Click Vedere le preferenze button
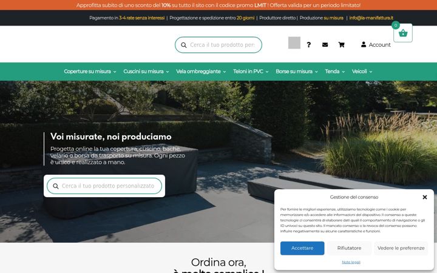The image size is (437, 273). pyautogui.click(x=401, y=248)
